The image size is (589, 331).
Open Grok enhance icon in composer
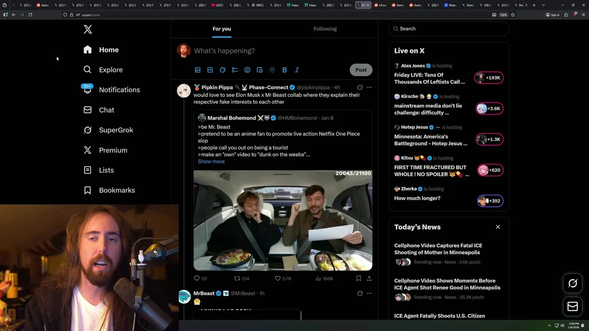222,70
